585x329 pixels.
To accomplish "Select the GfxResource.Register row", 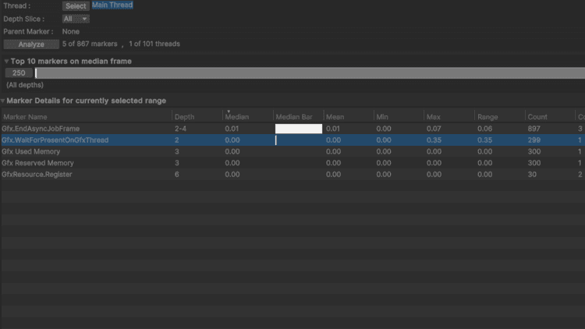I will coord(292,174).
